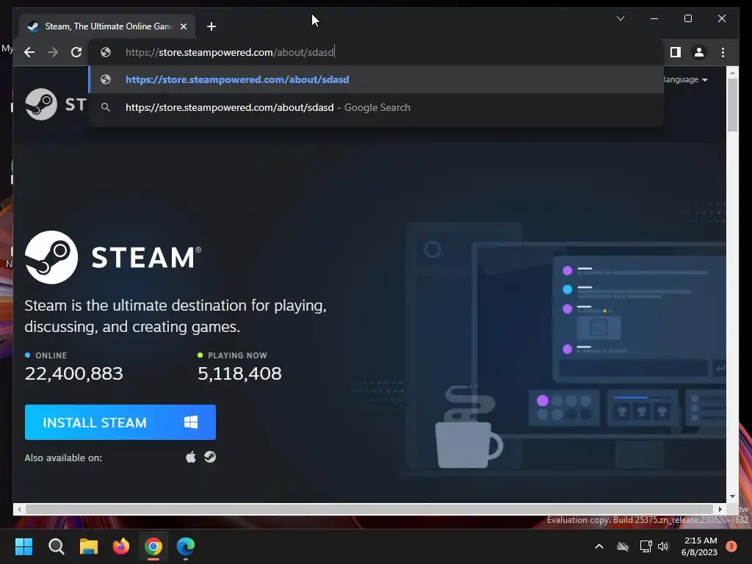This screenshot has width=752, height=564.
Task: Open the volume speaker tray icon
Action: (663, 546)
